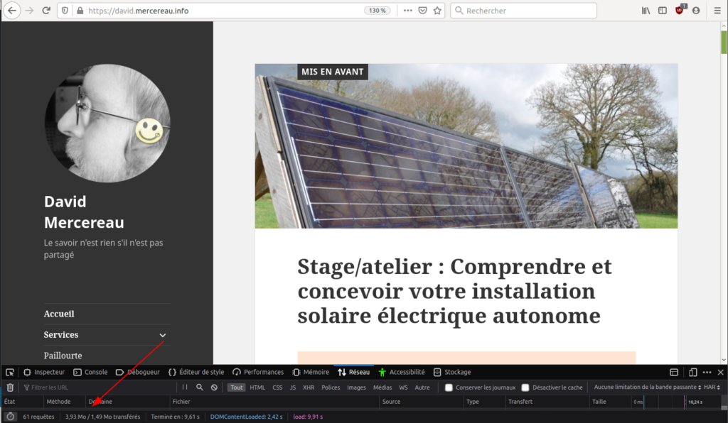
Task: Open the Accueil sidebar link
Action: (59, 314)
